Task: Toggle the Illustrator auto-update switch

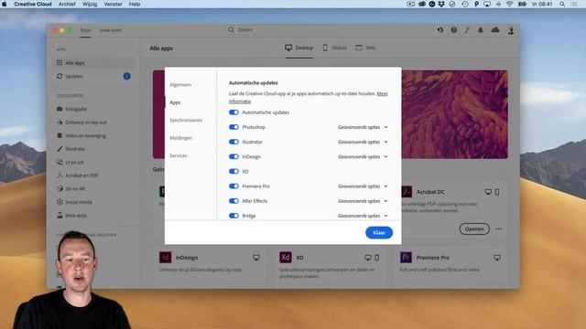Action: tap(233, 142)
